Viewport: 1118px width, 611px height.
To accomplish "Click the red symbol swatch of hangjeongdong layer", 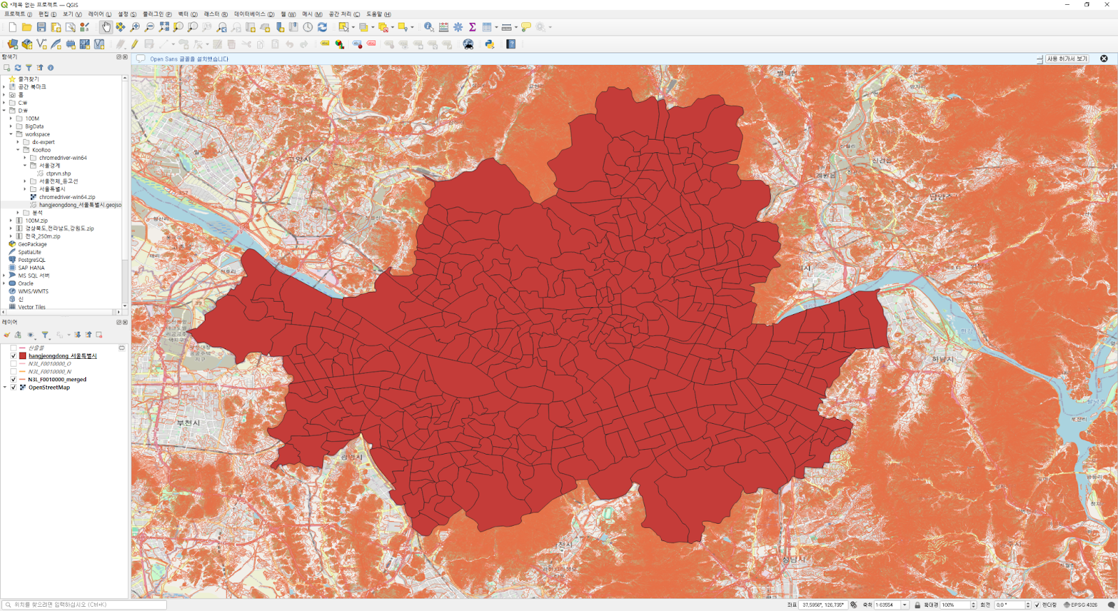I will coord(22,356).
